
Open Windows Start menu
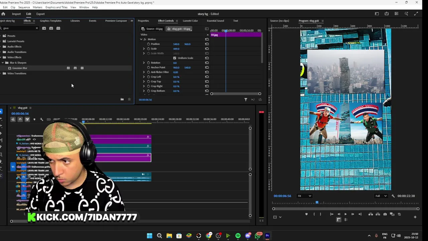click(x=149, y=236)
